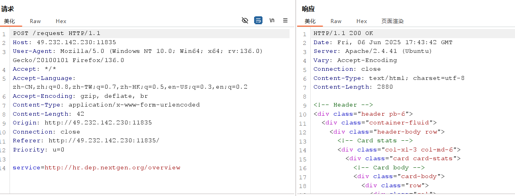Select the request 美化 tab
This screenshot has width=515, height=196.
click(x=10, y=21)
